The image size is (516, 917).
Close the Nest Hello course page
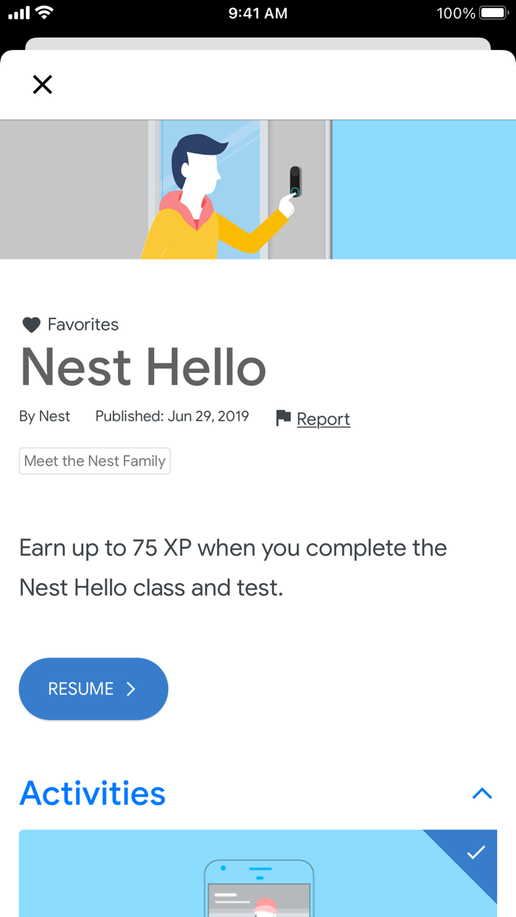coord(42,84)
